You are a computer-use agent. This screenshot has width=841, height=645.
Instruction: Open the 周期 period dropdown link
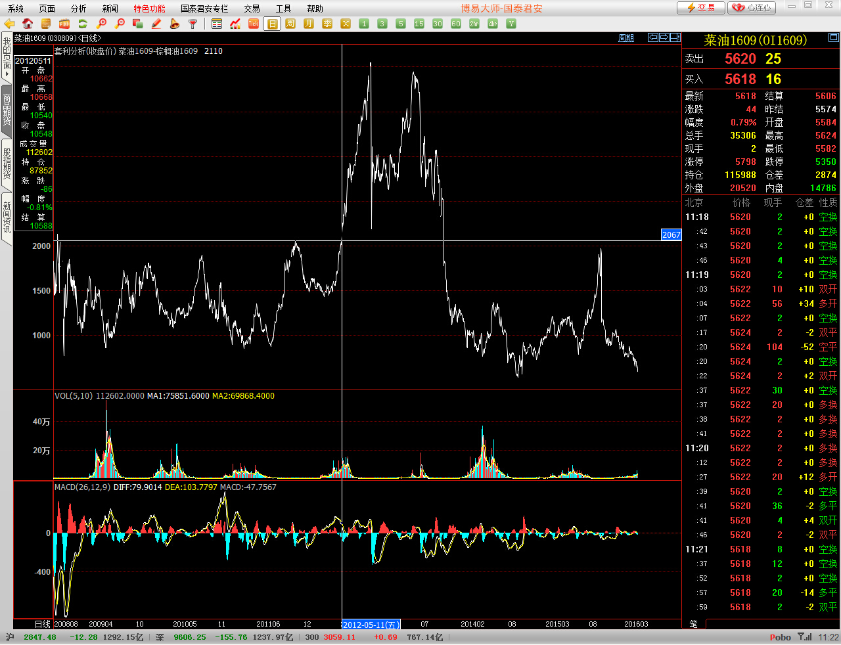pos(626,38)
